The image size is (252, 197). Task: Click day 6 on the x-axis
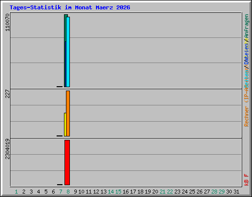53,192
